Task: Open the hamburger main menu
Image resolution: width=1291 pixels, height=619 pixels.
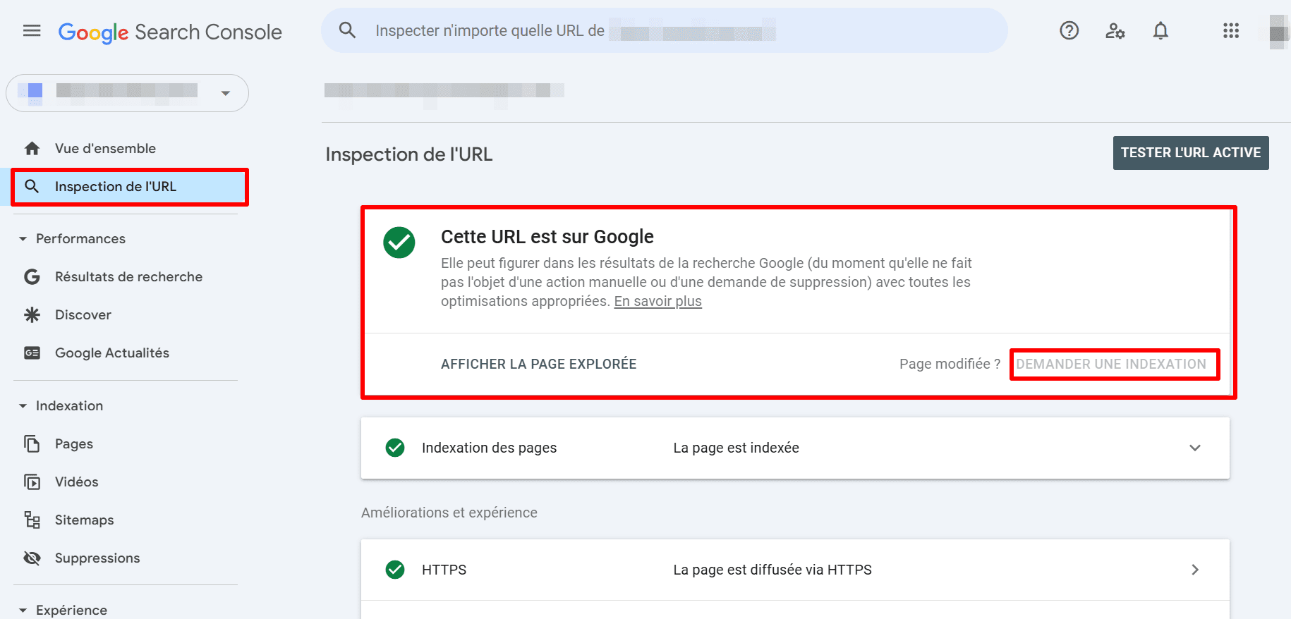Action: click(32, 31)
